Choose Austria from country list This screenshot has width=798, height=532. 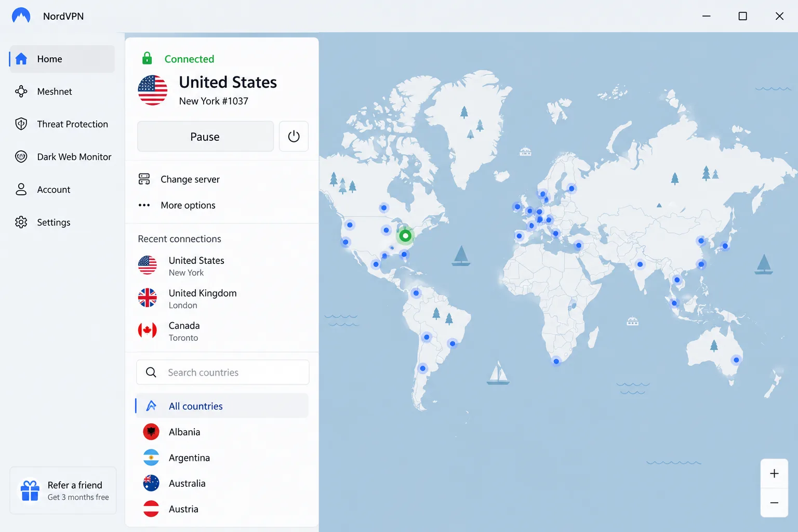click(x=222, y=509)
